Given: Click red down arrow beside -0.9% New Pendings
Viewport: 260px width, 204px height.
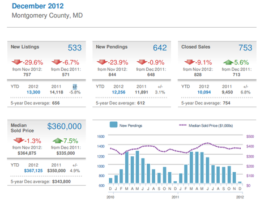Looking at the screenshot, I should [142, 62].
